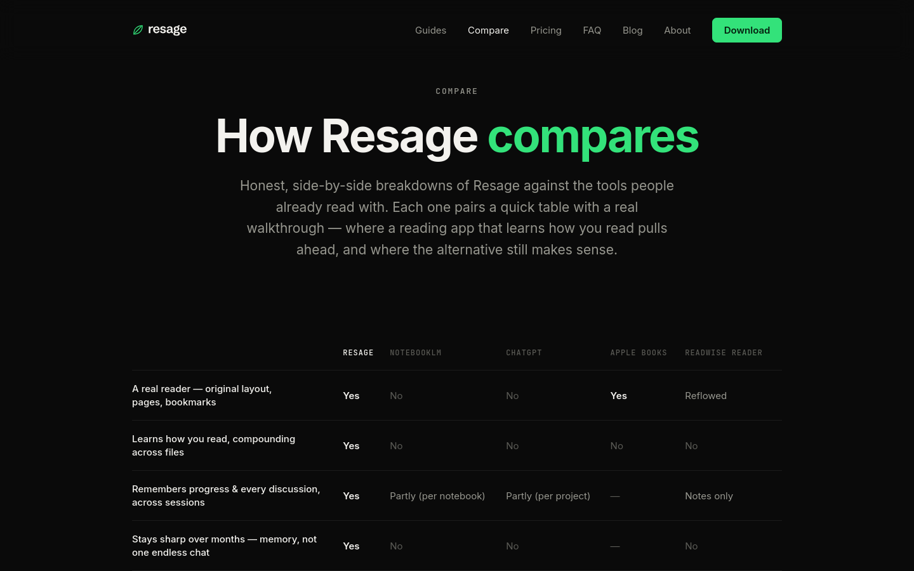Click the CHATGPT column header

pyautogui.click(x=524, y=353)
